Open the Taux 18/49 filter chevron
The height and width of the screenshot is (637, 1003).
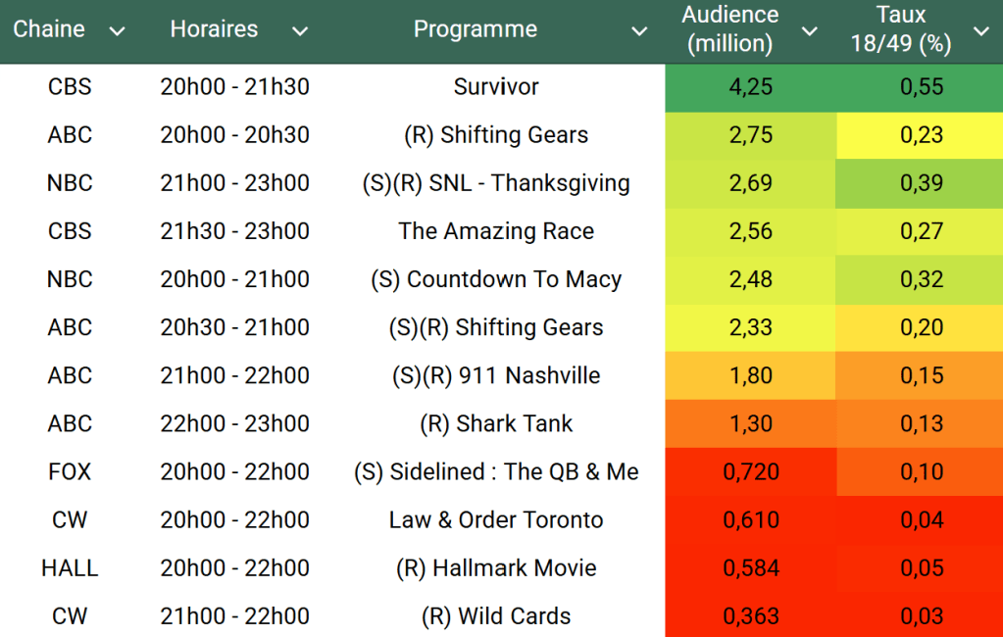coord(980,31)
